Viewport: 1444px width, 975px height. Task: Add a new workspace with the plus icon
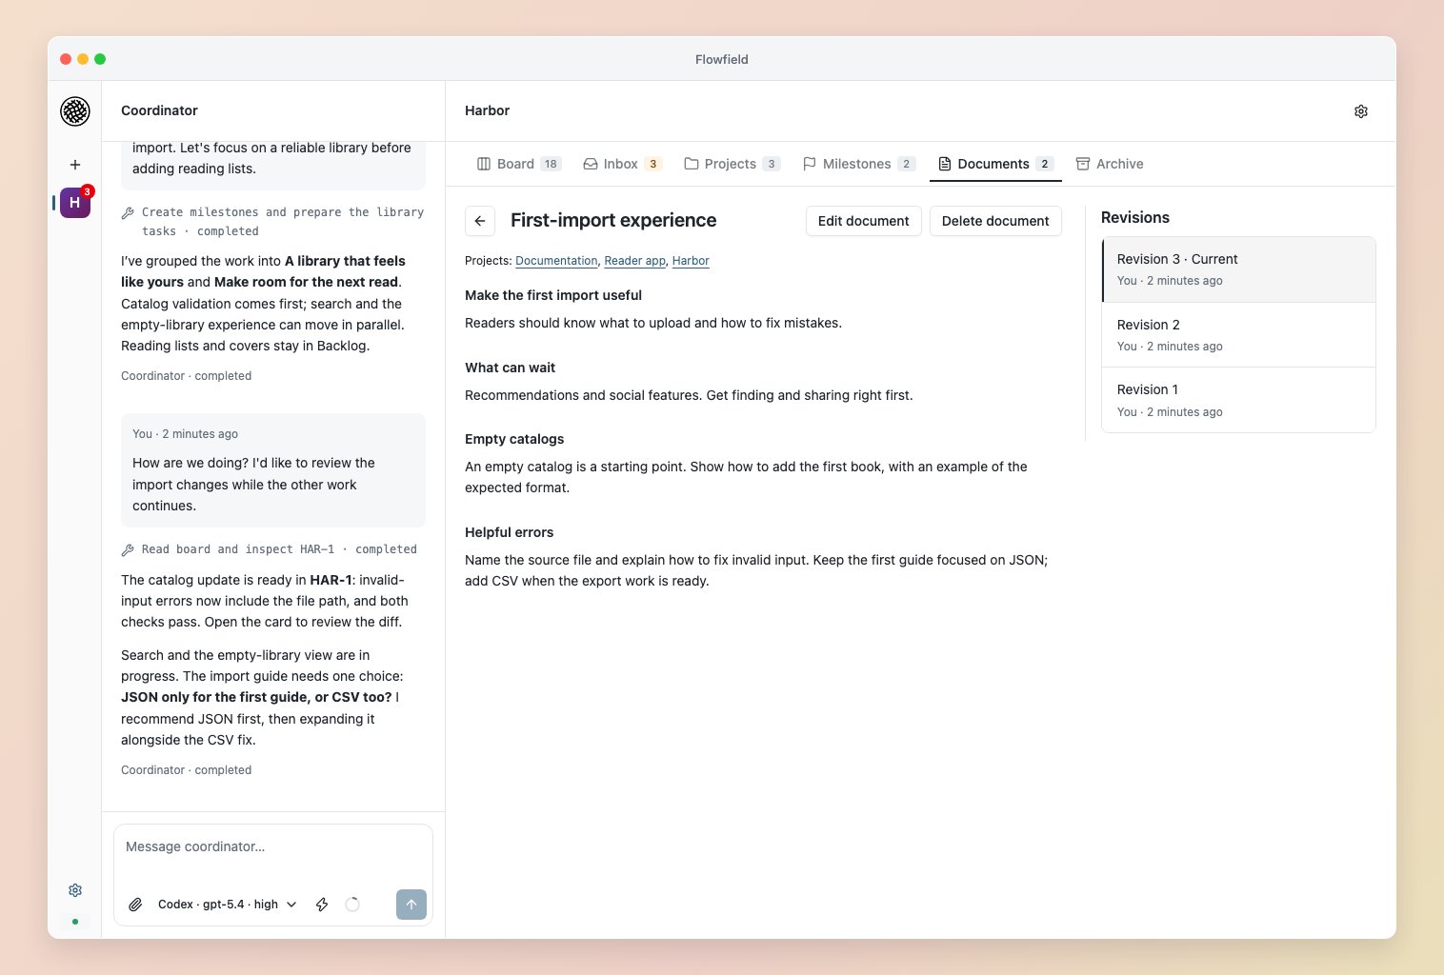click(75, 165)
